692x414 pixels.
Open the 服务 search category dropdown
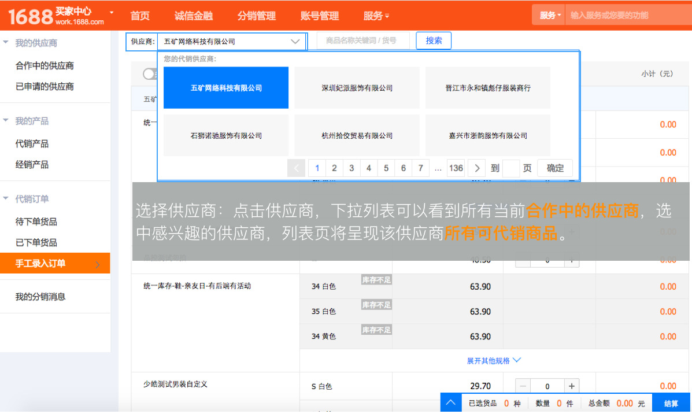(549, 16)
